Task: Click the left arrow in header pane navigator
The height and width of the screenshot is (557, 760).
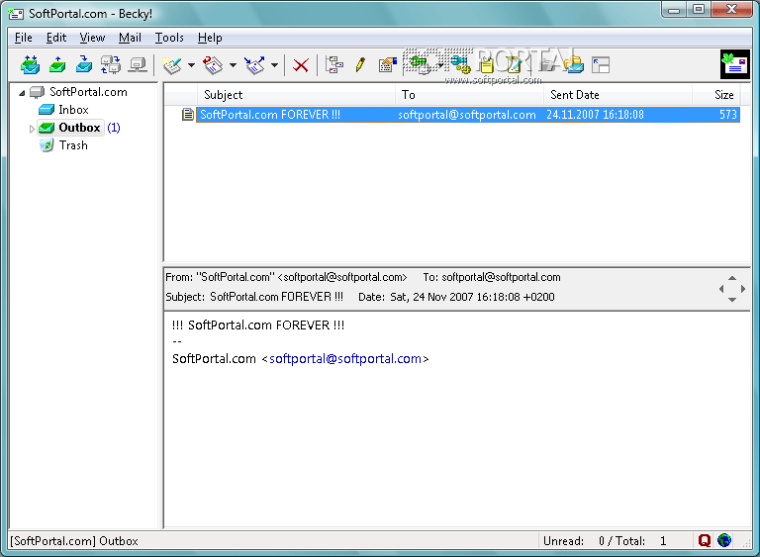Action: (721, 289)
